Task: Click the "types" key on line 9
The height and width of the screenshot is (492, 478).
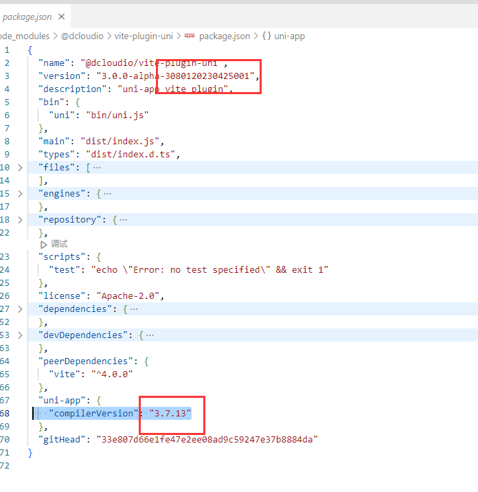Action: [56, 155]
